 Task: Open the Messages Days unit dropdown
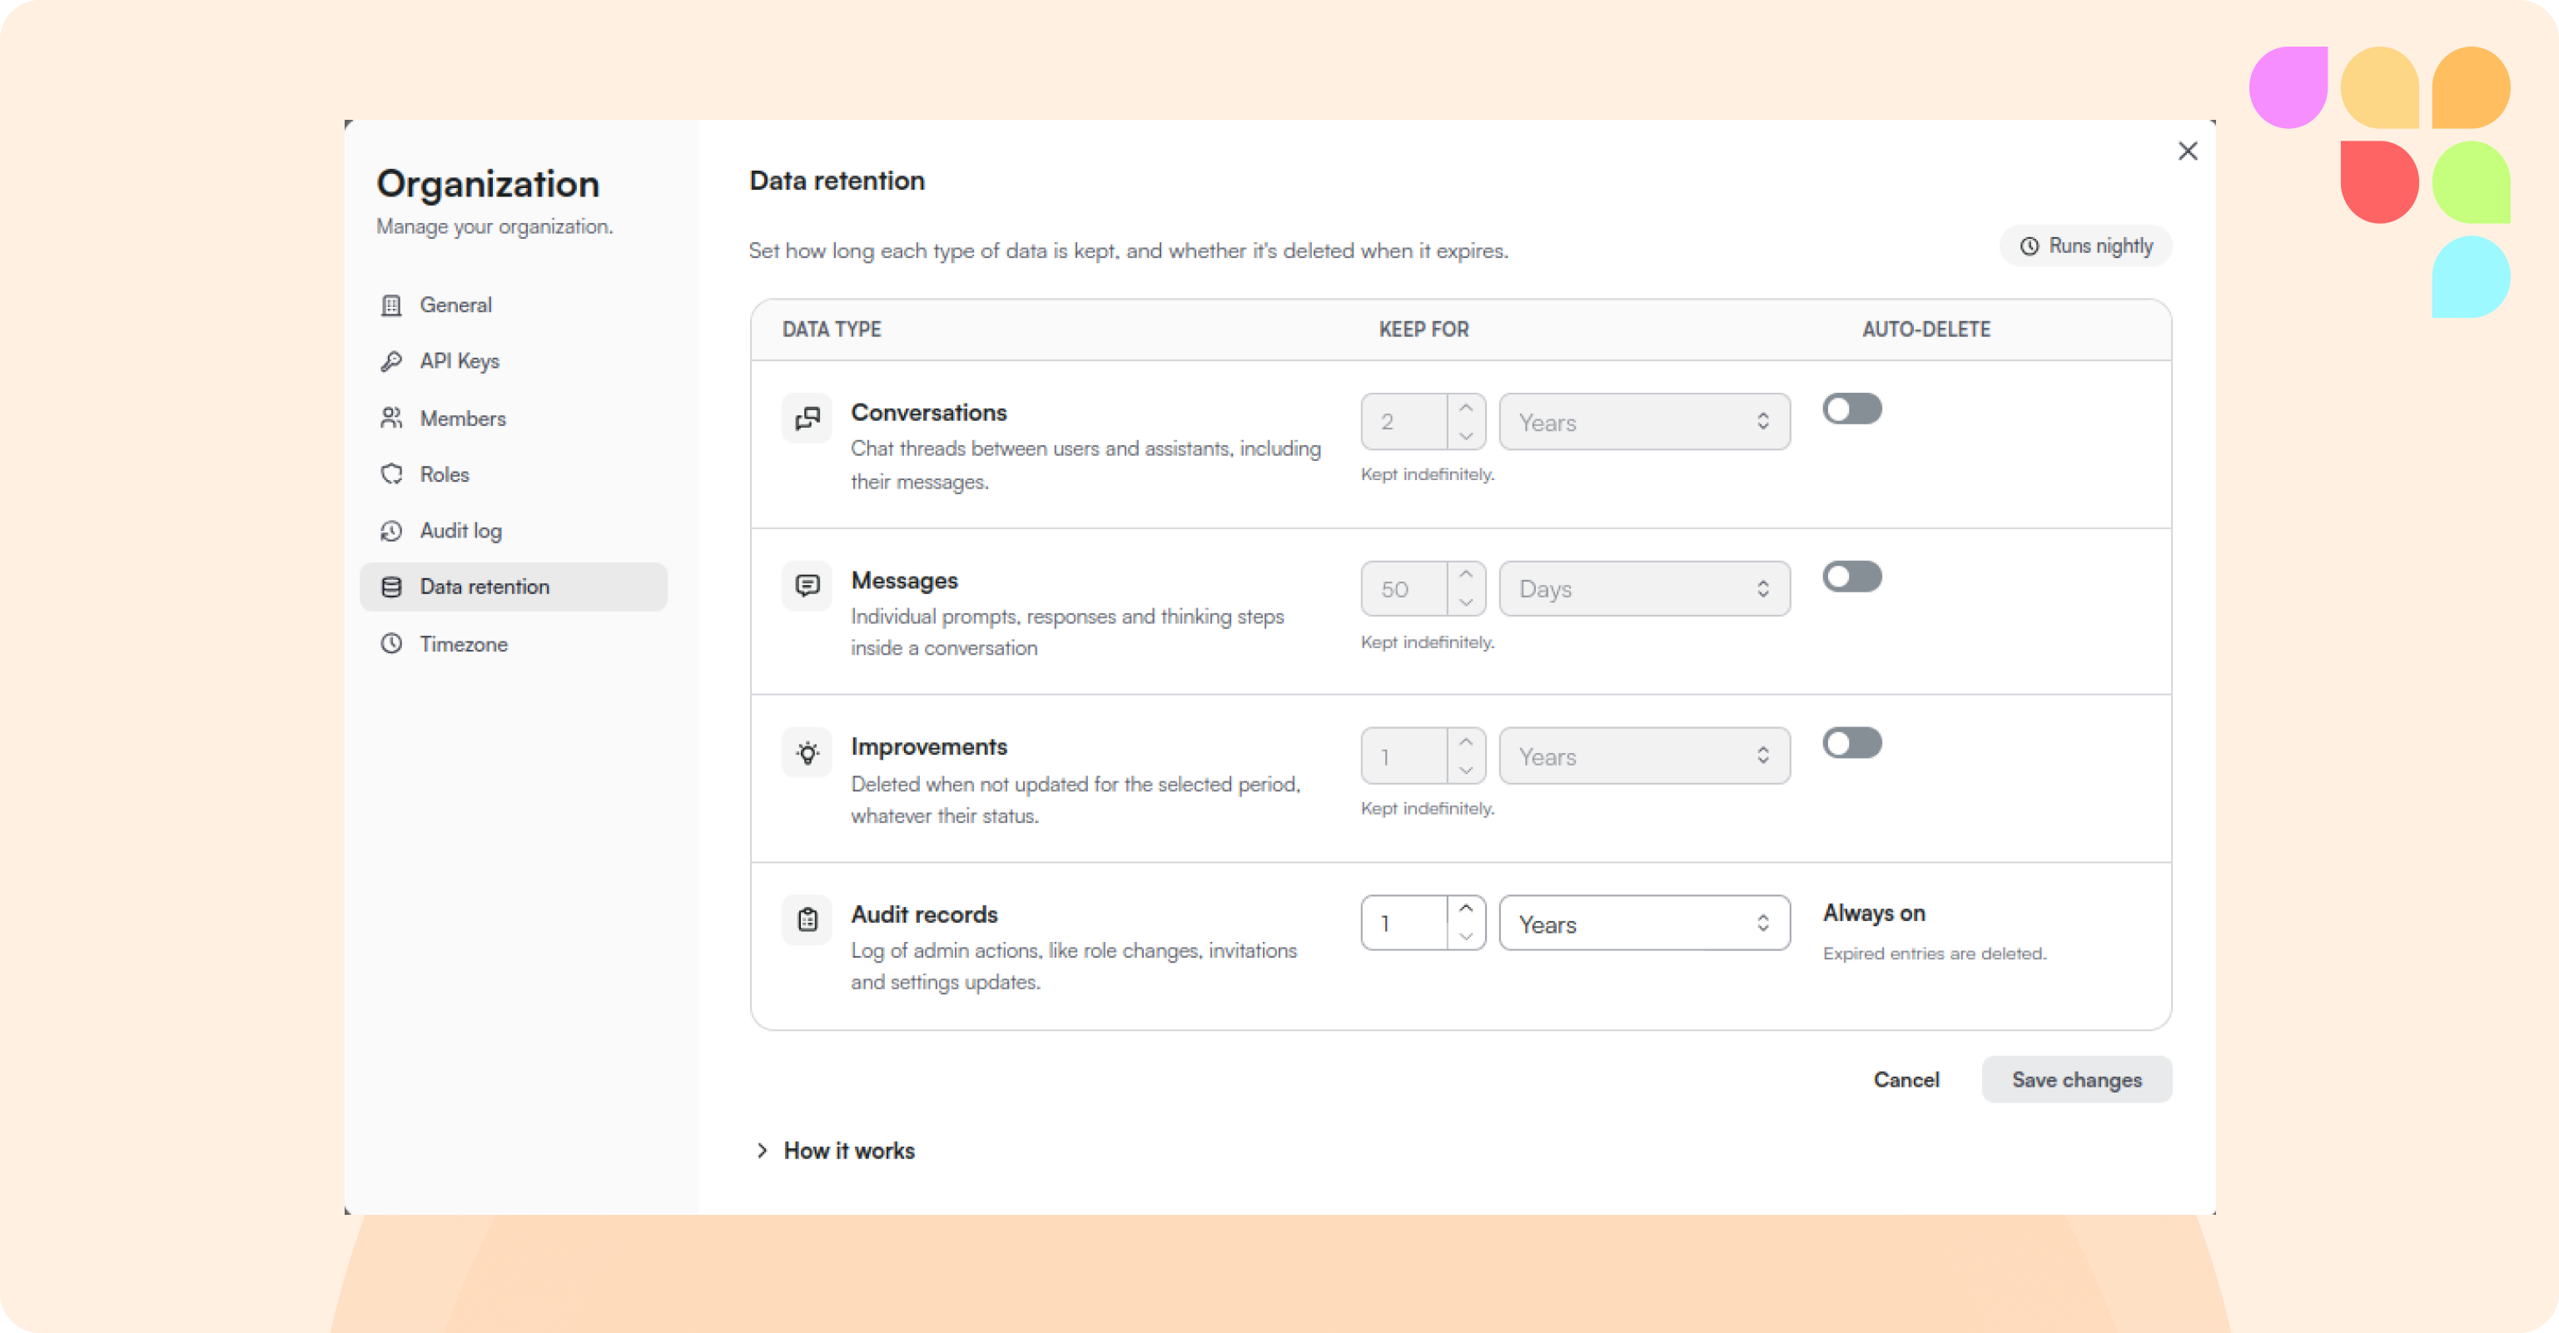point(1644,589)
